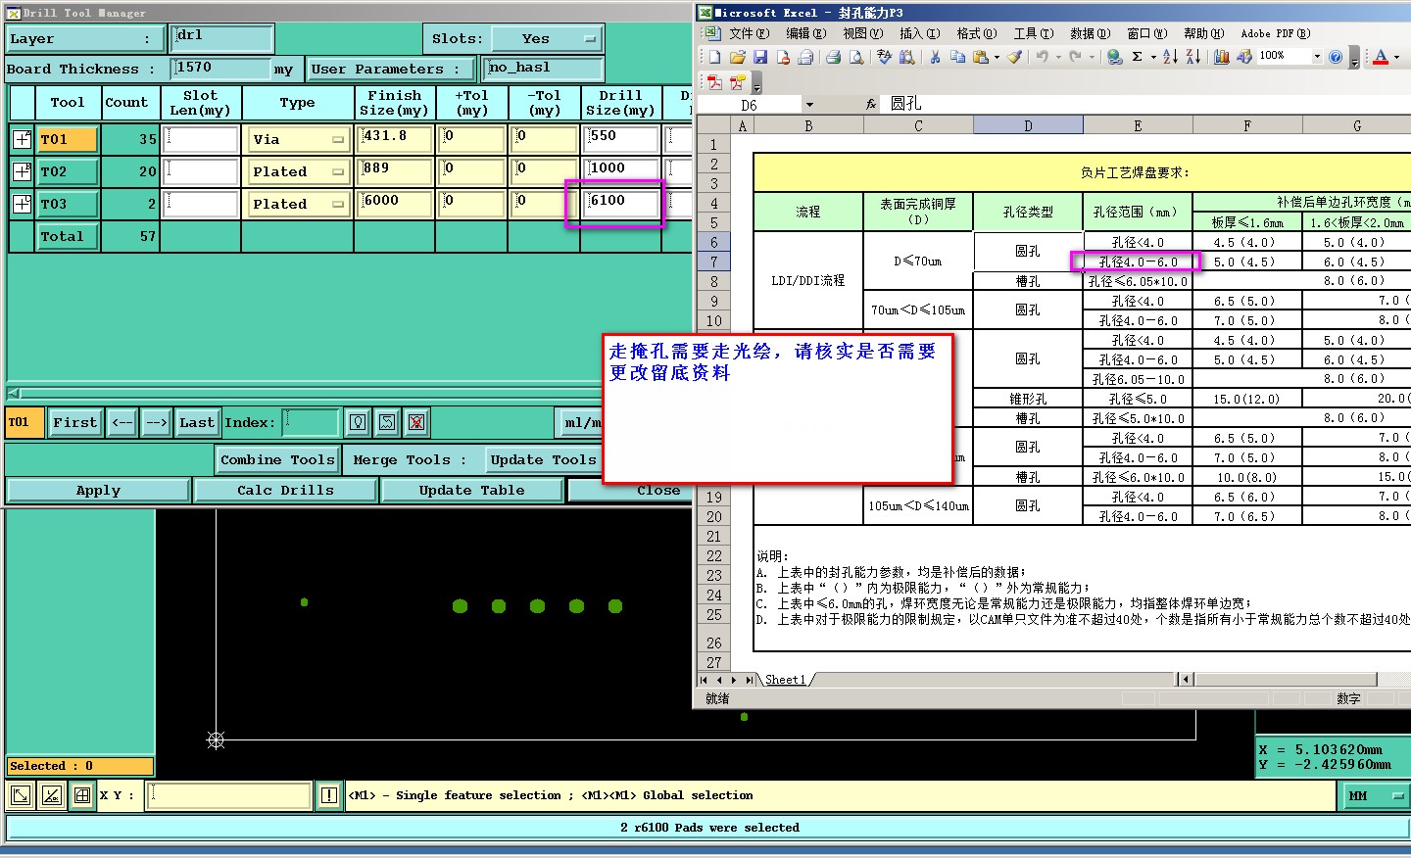The width and height of the screenshot is (1411, 858).
Task: Select column D header in Excel
Action: [x=1028, y=125]
